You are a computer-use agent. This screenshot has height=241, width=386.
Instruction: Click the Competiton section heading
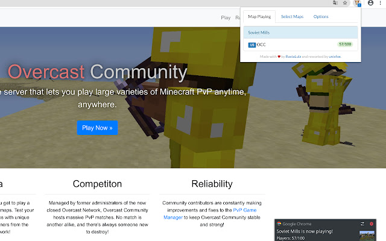coord(97,184)
